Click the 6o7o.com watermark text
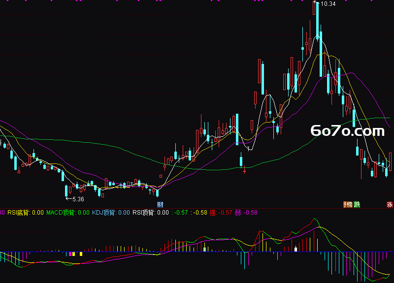 tap(347, 131)
